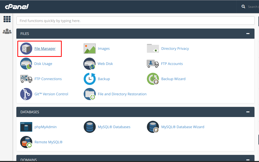This screenshot has width=259, height=162.
Task: Click the MySQL Database Wizard link
Action: point(183,127)
